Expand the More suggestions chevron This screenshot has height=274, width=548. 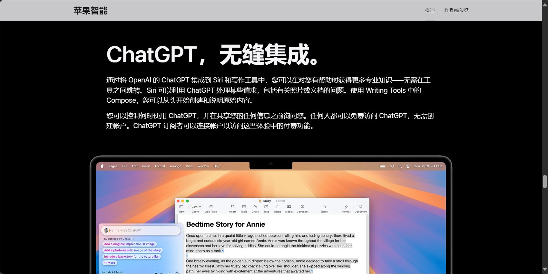click(x=110, y=263)
